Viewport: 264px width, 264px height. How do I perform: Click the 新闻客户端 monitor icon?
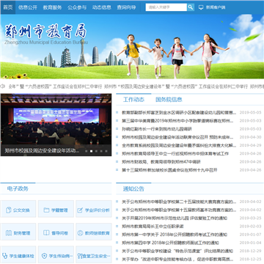click(201, 7)
